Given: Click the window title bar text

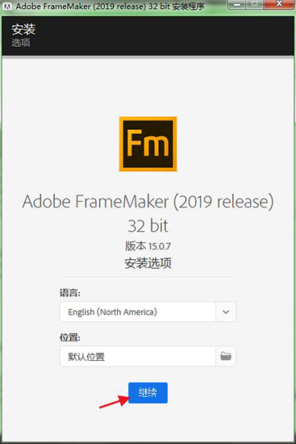Looking at the screenshot, I should (x=110, y=6).
